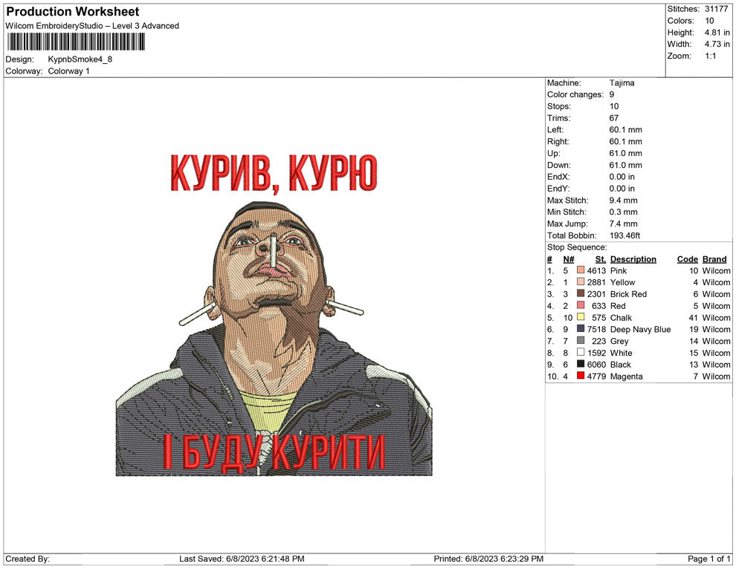Image resolution: width=736 pixels, height=566 pixels.
Task: Click the 'Created By:' footer label
Action: point(28,559)
